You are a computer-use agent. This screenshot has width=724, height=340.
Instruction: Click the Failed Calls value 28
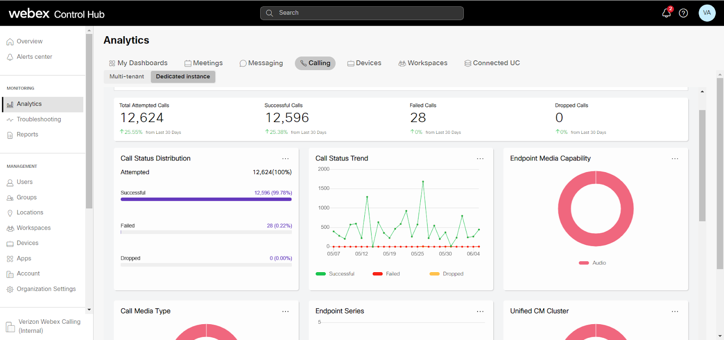[418, 118]
